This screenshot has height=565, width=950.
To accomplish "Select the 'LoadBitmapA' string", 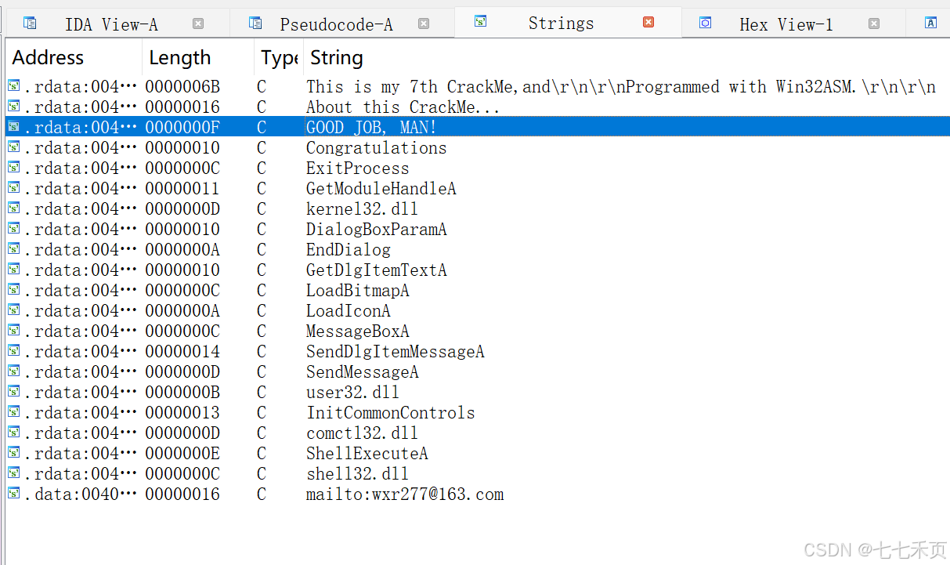I will (357, 291).
